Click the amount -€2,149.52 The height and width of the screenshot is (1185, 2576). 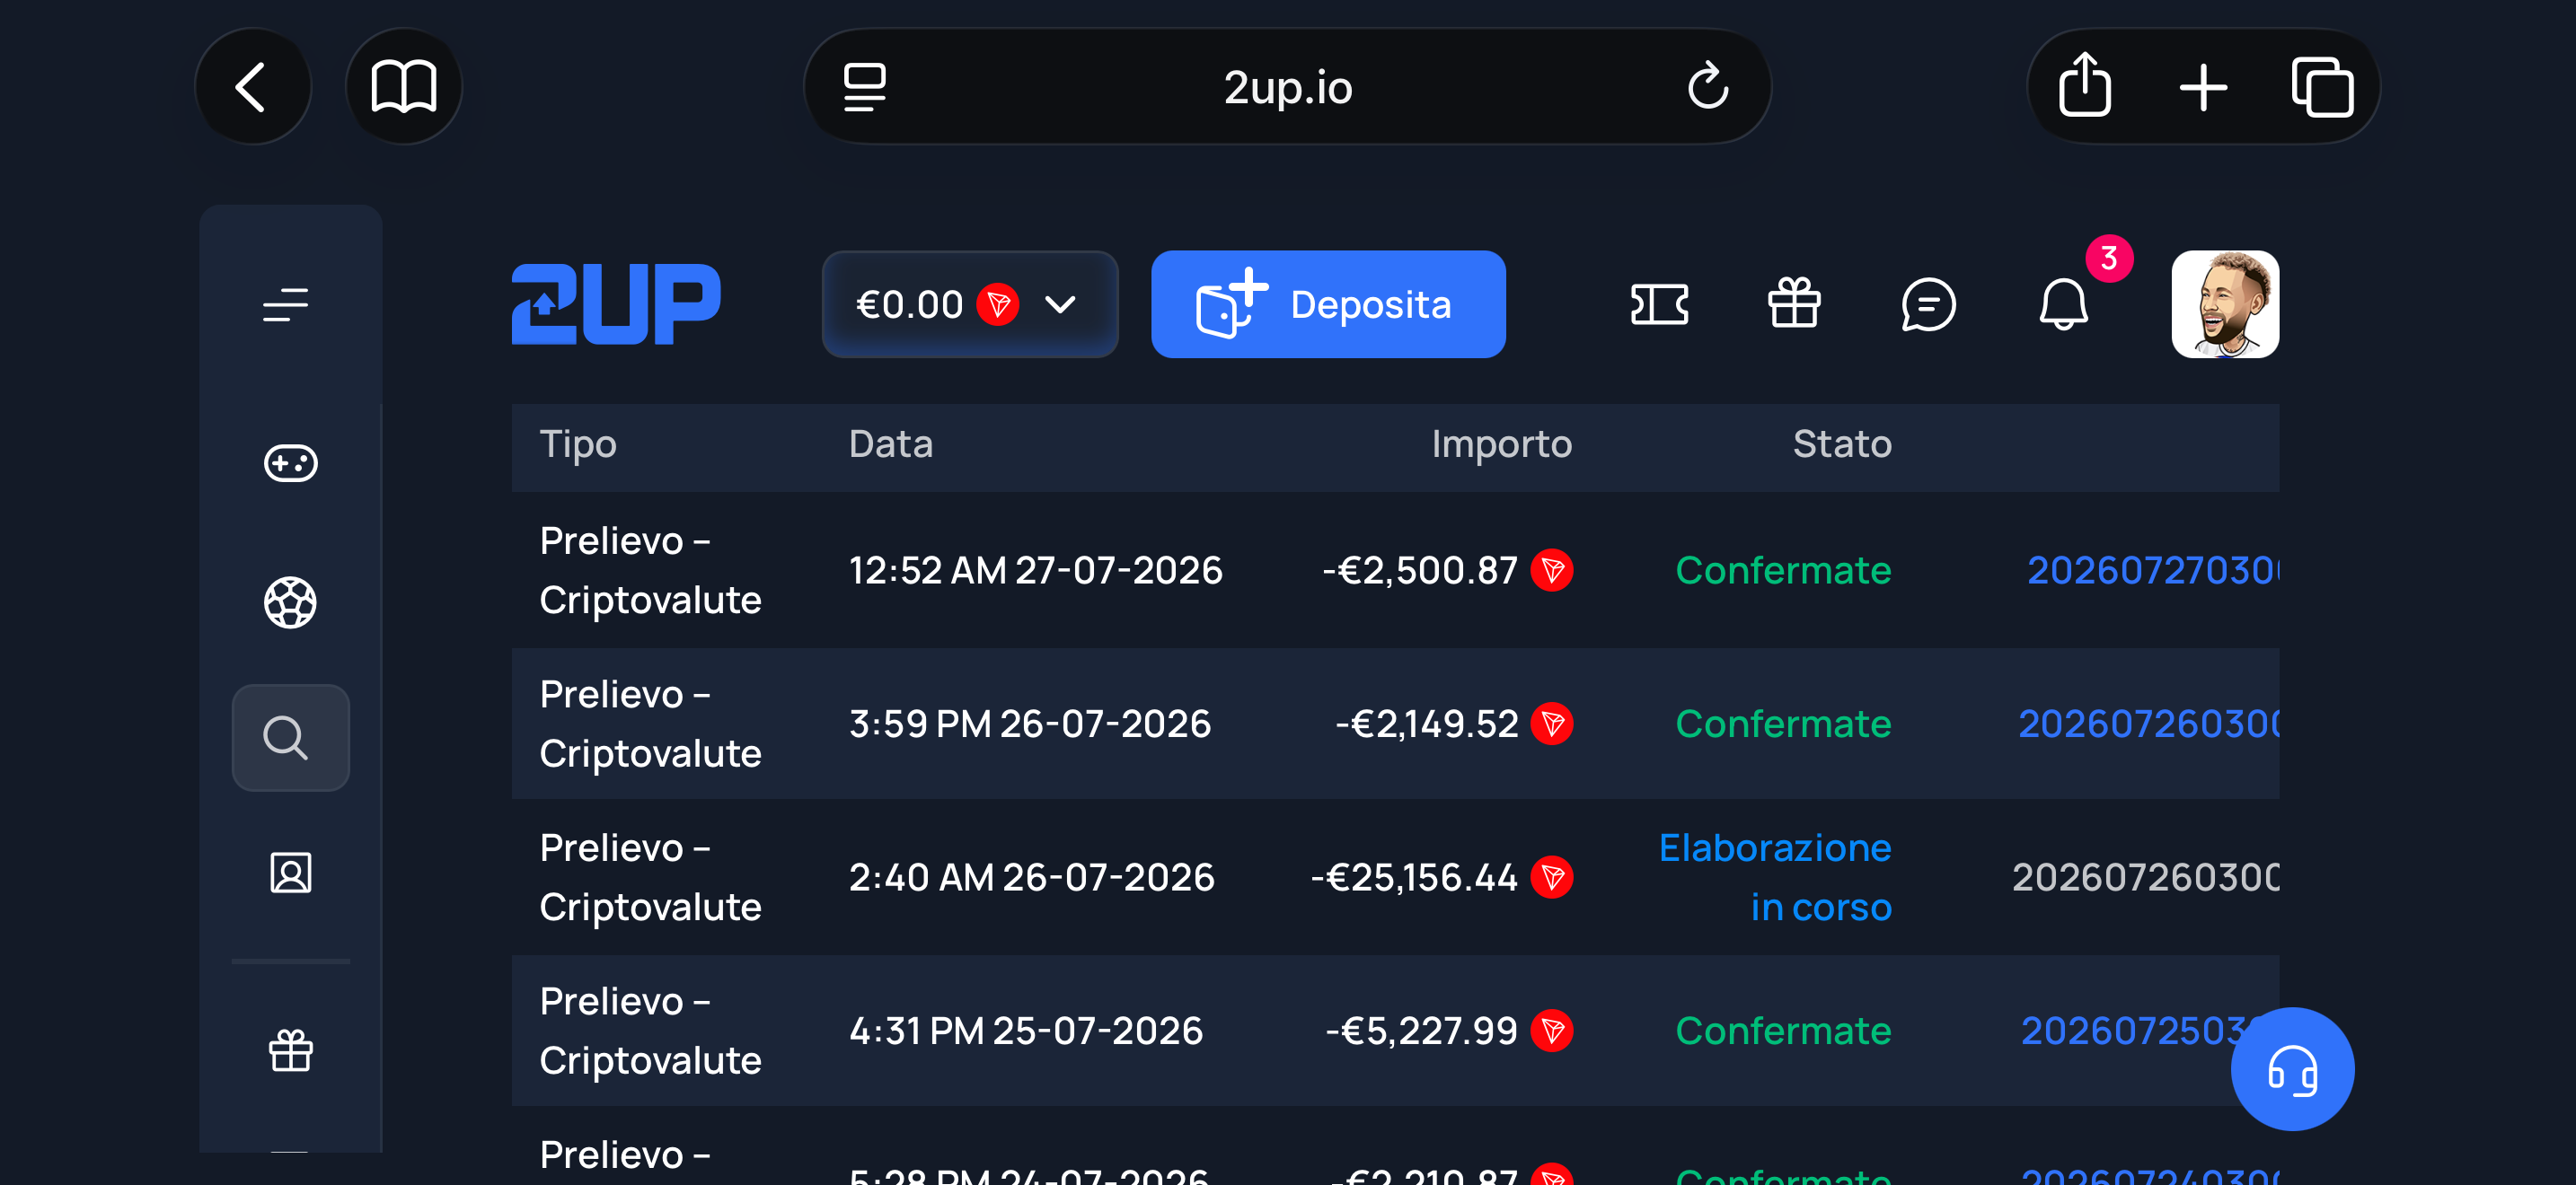tap(1427, 724)
